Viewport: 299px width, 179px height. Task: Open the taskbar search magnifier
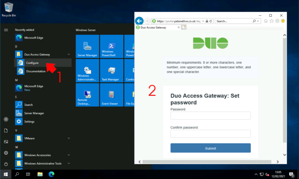[x=17, y=174]
